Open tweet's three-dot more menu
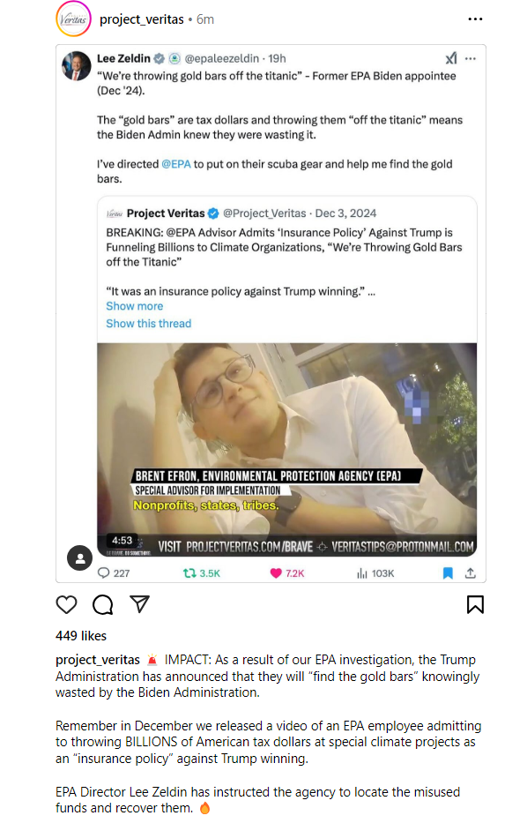 point(471,58)
